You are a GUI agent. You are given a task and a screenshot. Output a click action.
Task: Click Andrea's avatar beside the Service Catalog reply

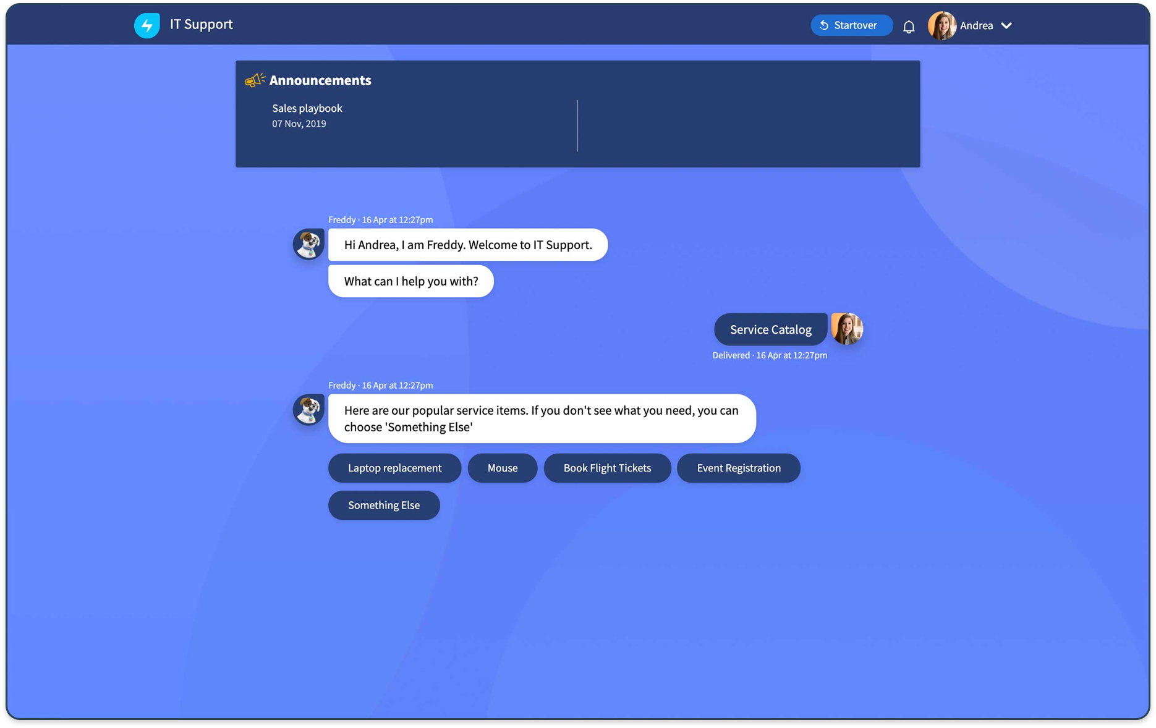point(848,329)
